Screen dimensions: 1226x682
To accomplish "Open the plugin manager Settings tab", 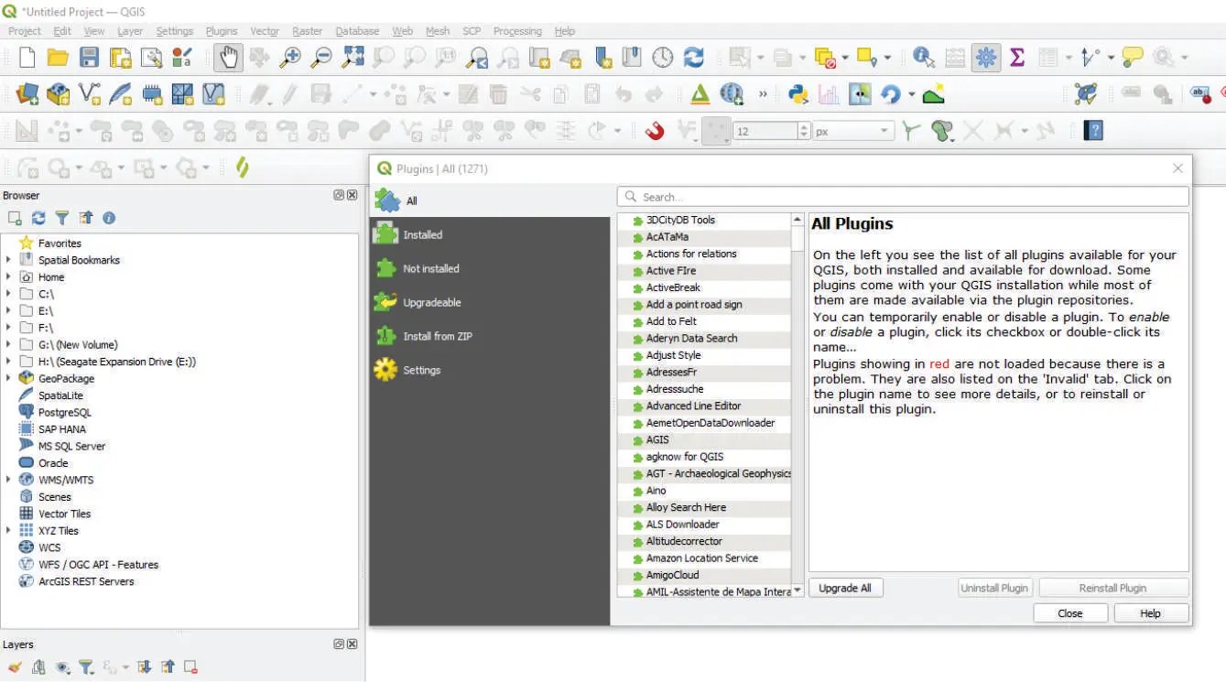I will (490, 370).
